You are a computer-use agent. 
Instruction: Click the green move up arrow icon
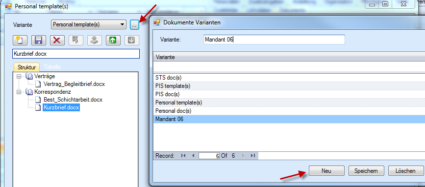pyautogui.click(x=113, y=40)
